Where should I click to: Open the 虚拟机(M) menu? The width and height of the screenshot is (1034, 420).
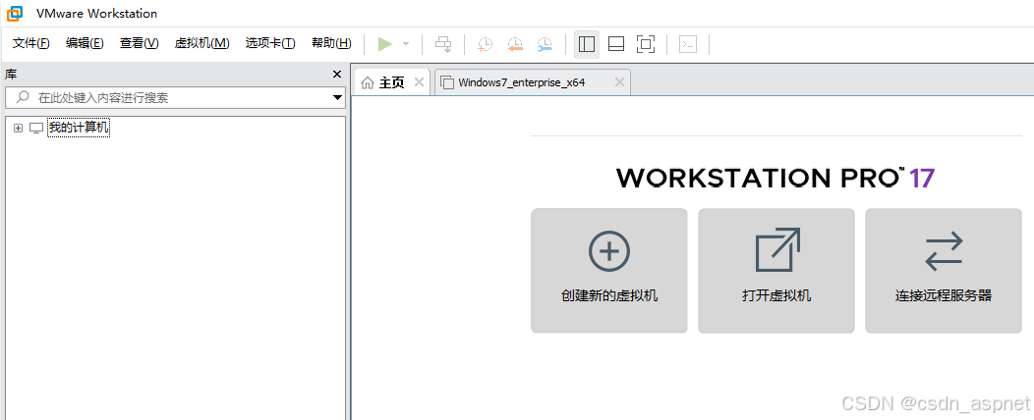click(201, 43)
